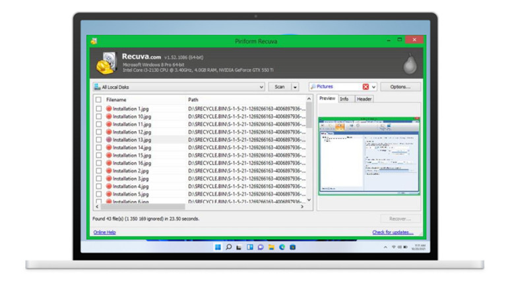Switch to the Header tab
The width and height of the screenshot is (508, 282).
pos(364,99)
